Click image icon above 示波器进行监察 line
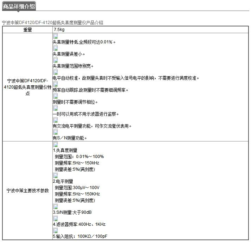251x242 pixels. pos(55,108)
